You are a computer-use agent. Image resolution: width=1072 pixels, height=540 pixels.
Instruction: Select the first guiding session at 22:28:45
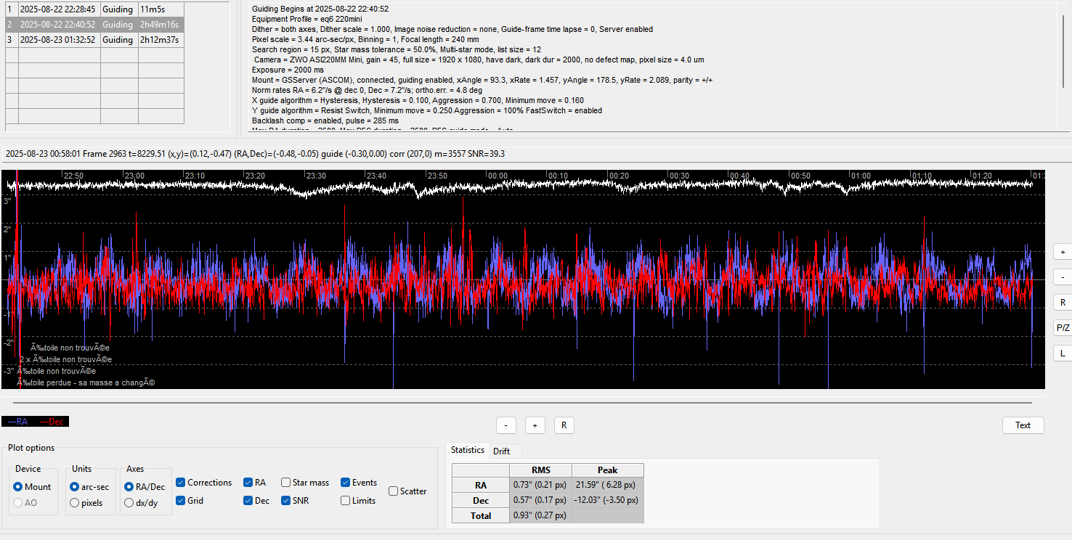pos(94,9)
